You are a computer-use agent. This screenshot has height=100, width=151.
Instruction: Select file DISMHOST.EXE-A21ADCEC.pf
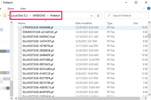click(x=83, y=32)
